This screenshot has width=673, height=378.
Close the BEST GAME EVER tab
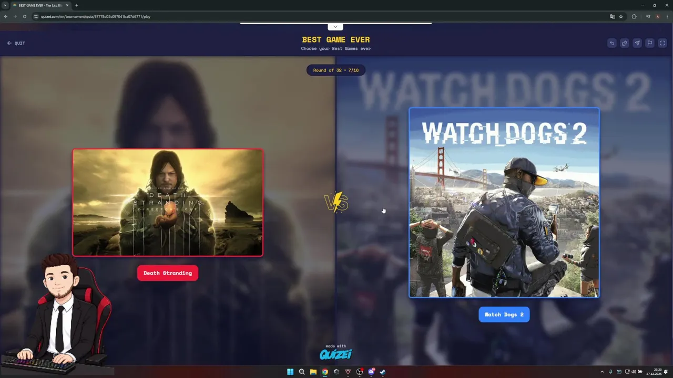coord(67,5)
